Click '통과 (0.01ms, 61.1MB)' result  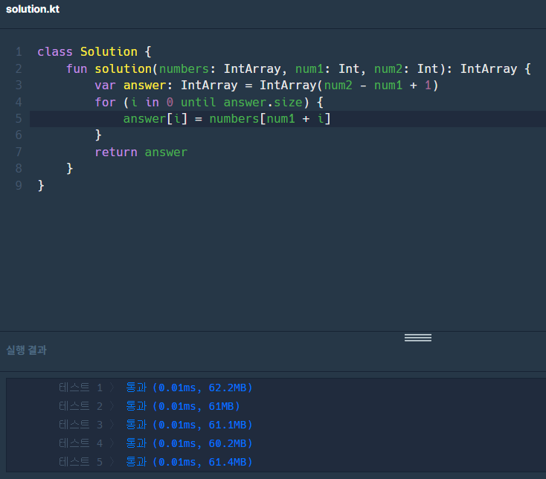(x=189, y=425)
